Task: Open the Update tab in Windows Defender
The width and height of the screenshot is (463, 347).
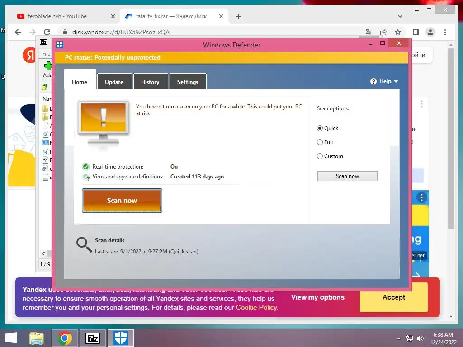Action: tap(114, 82)
